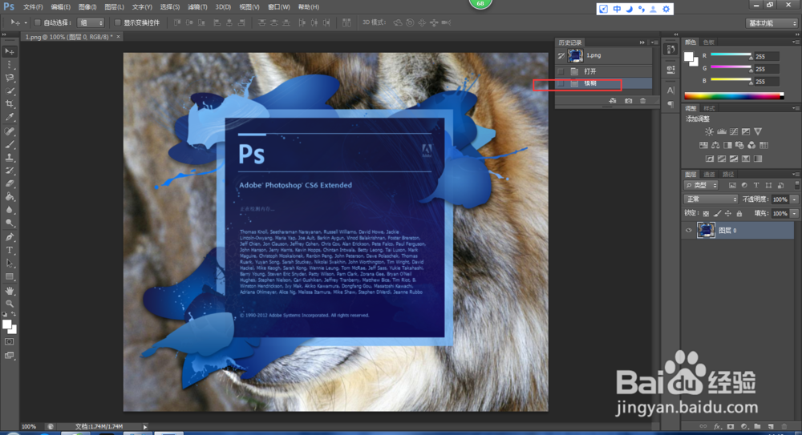Viewport: 802px width, 435px height.
Task: Add a Gradient Map adjustment
Action: click(x=758, y=159)
